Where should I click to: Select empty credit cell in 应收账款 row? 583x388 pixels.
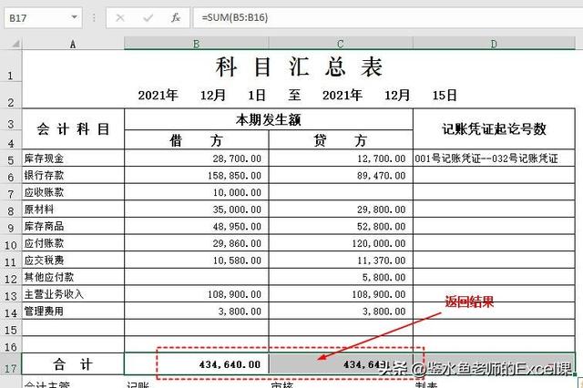tap(341, 192)
